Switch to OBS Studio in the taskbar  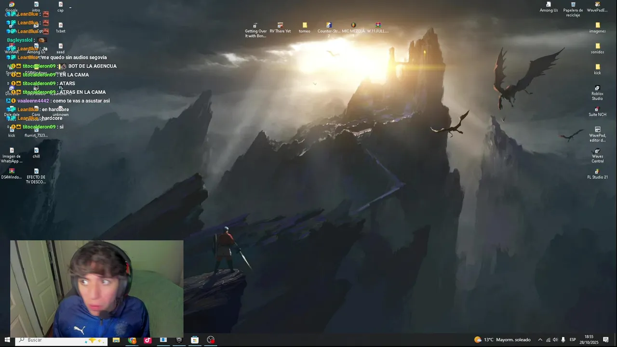point(211,340)
